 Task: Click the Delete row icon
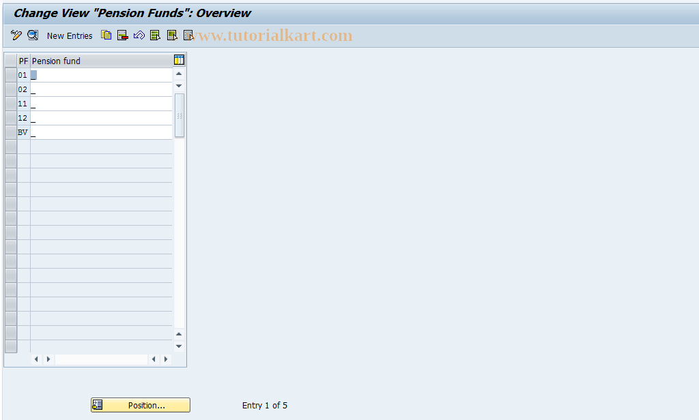(x=123, y=35)
